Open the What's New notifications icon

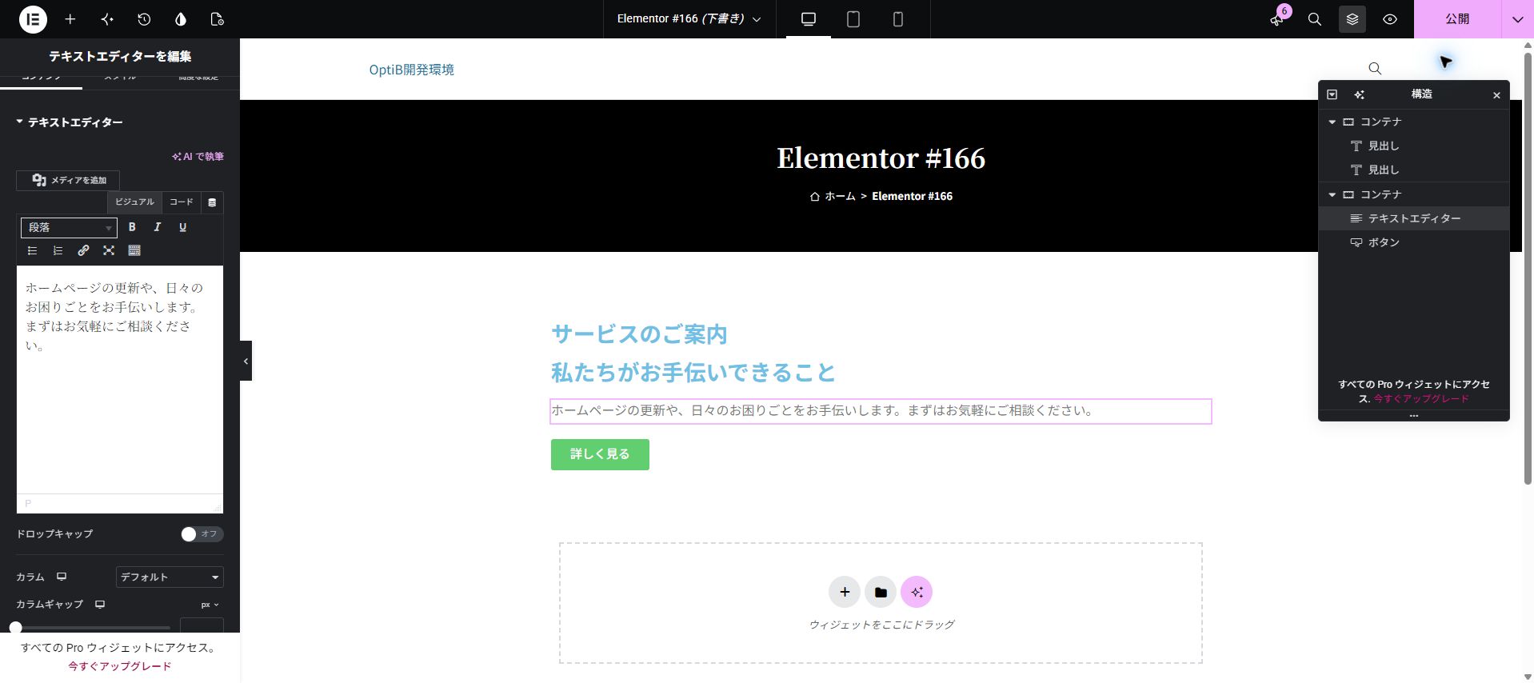(x=1277, y=19)
